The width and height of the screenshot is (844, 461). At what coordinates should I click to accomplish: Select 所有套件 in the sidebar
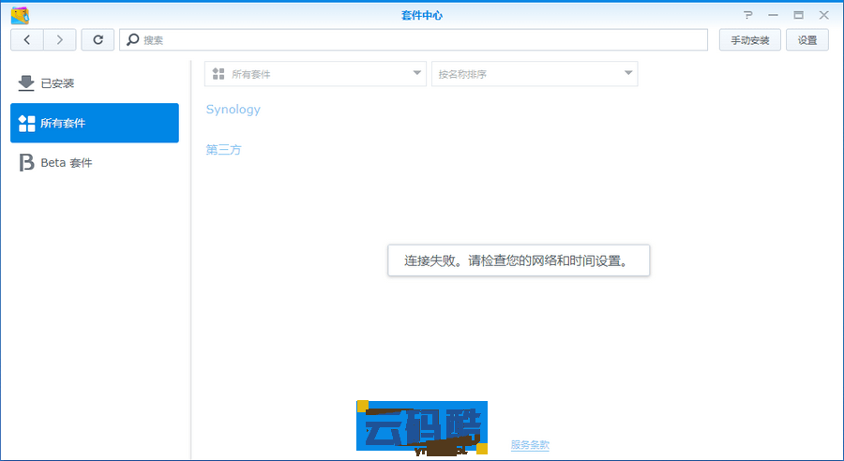tap(94, 123)
